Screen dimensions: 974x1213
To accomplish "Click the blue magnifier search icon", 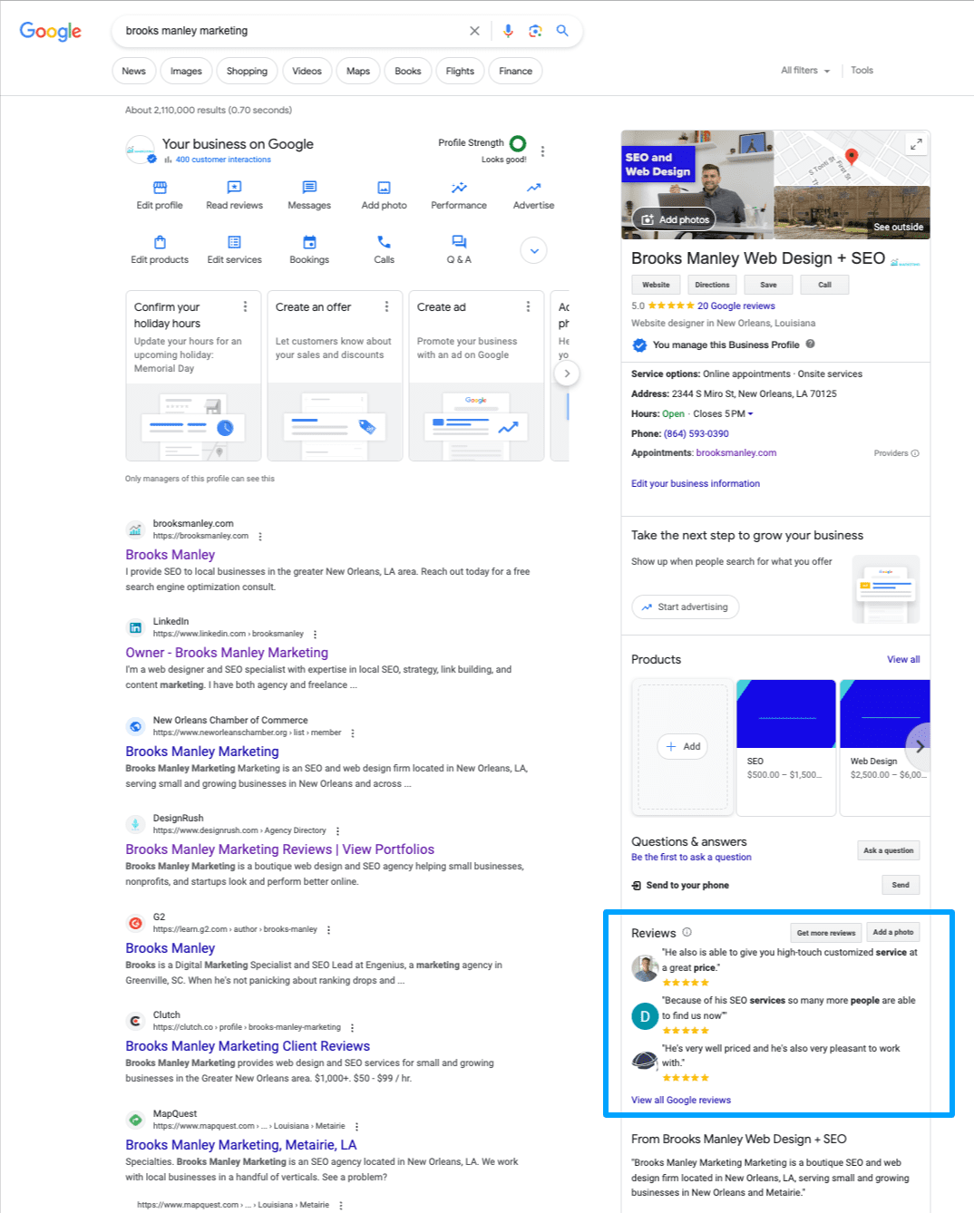I will (x=562, y=31).
